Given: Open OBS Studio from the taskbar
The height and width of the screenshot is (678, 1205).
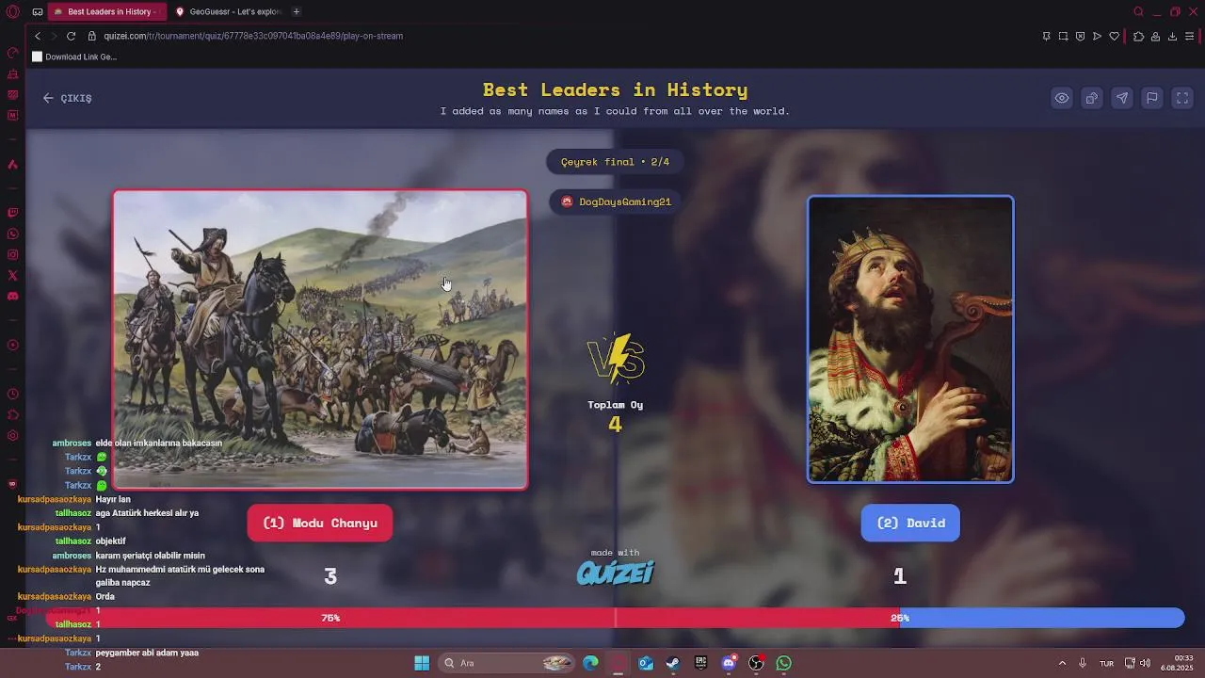Looking at the screenshot, I should tap(756, 663).
